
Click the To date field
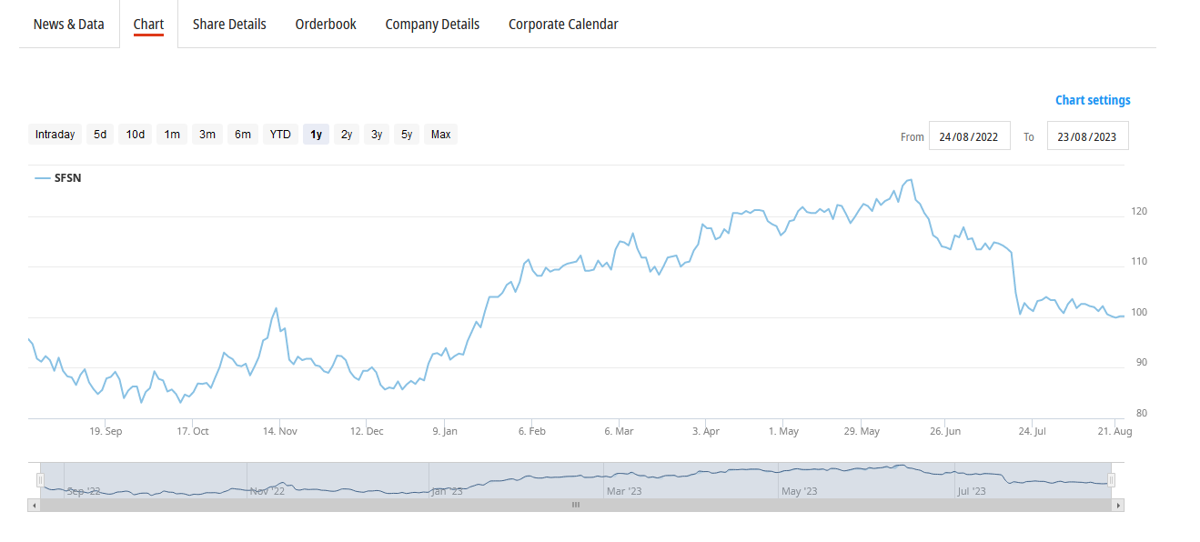point(1087,135)
